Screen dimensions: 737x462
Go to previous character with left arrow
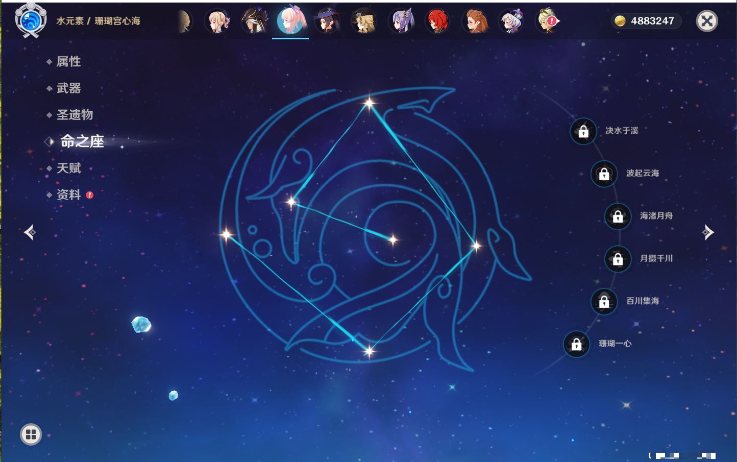[30, 232]
